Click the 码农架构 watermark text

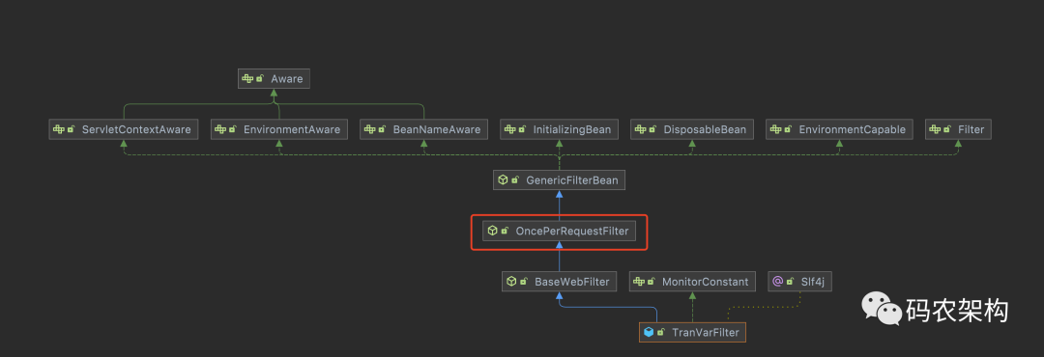click(957, 311)
